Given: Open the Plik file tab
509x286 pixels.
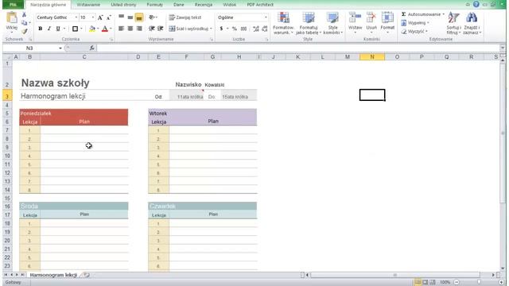Looking at the screenshot, I should coord(13,5).
